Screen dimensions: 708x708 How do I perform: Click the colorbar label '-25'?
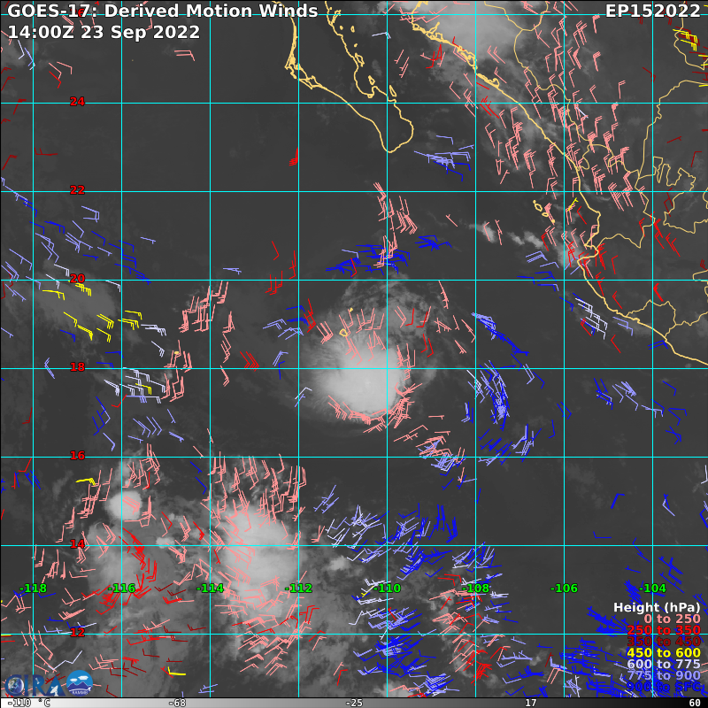[354, 703]
